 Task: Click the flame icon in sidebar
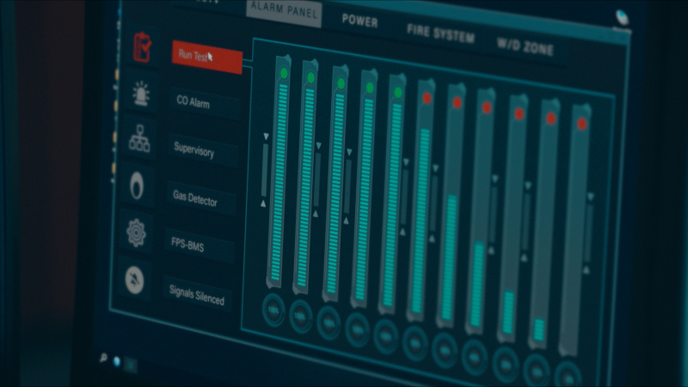138,185
